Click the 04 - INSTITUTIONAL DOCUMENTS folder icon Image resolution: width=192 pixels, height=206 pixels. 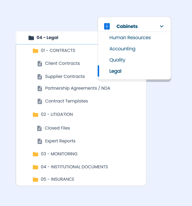[35, 167]
